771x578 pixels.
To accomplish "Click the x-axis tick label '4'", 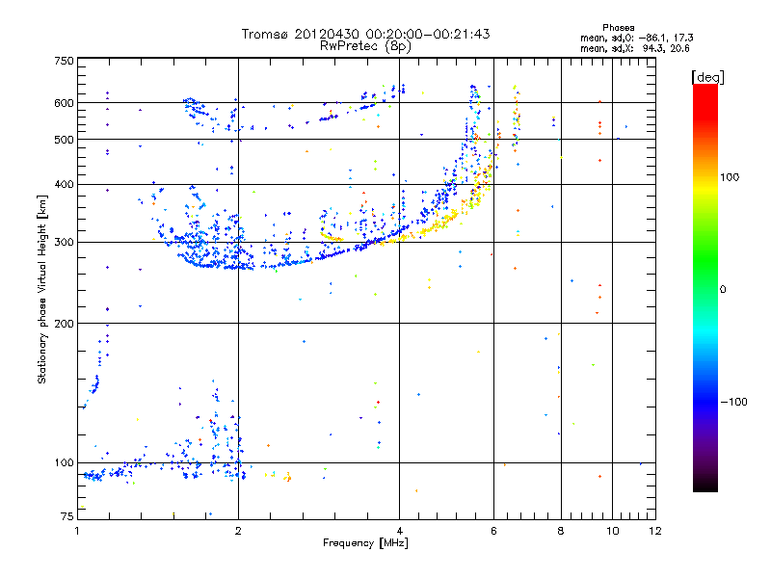I will tap(399, 531).
